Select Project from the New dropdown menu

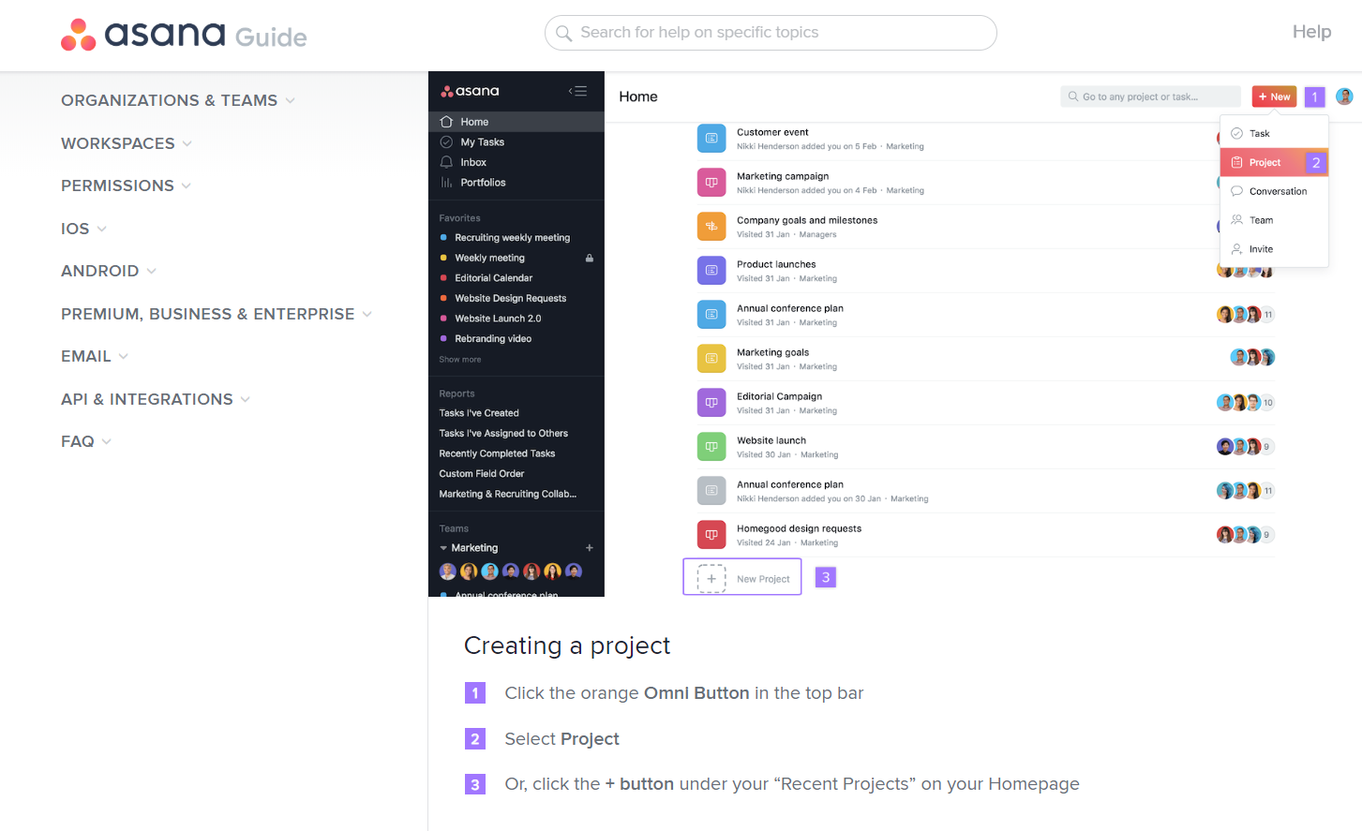pos(1274,162)
